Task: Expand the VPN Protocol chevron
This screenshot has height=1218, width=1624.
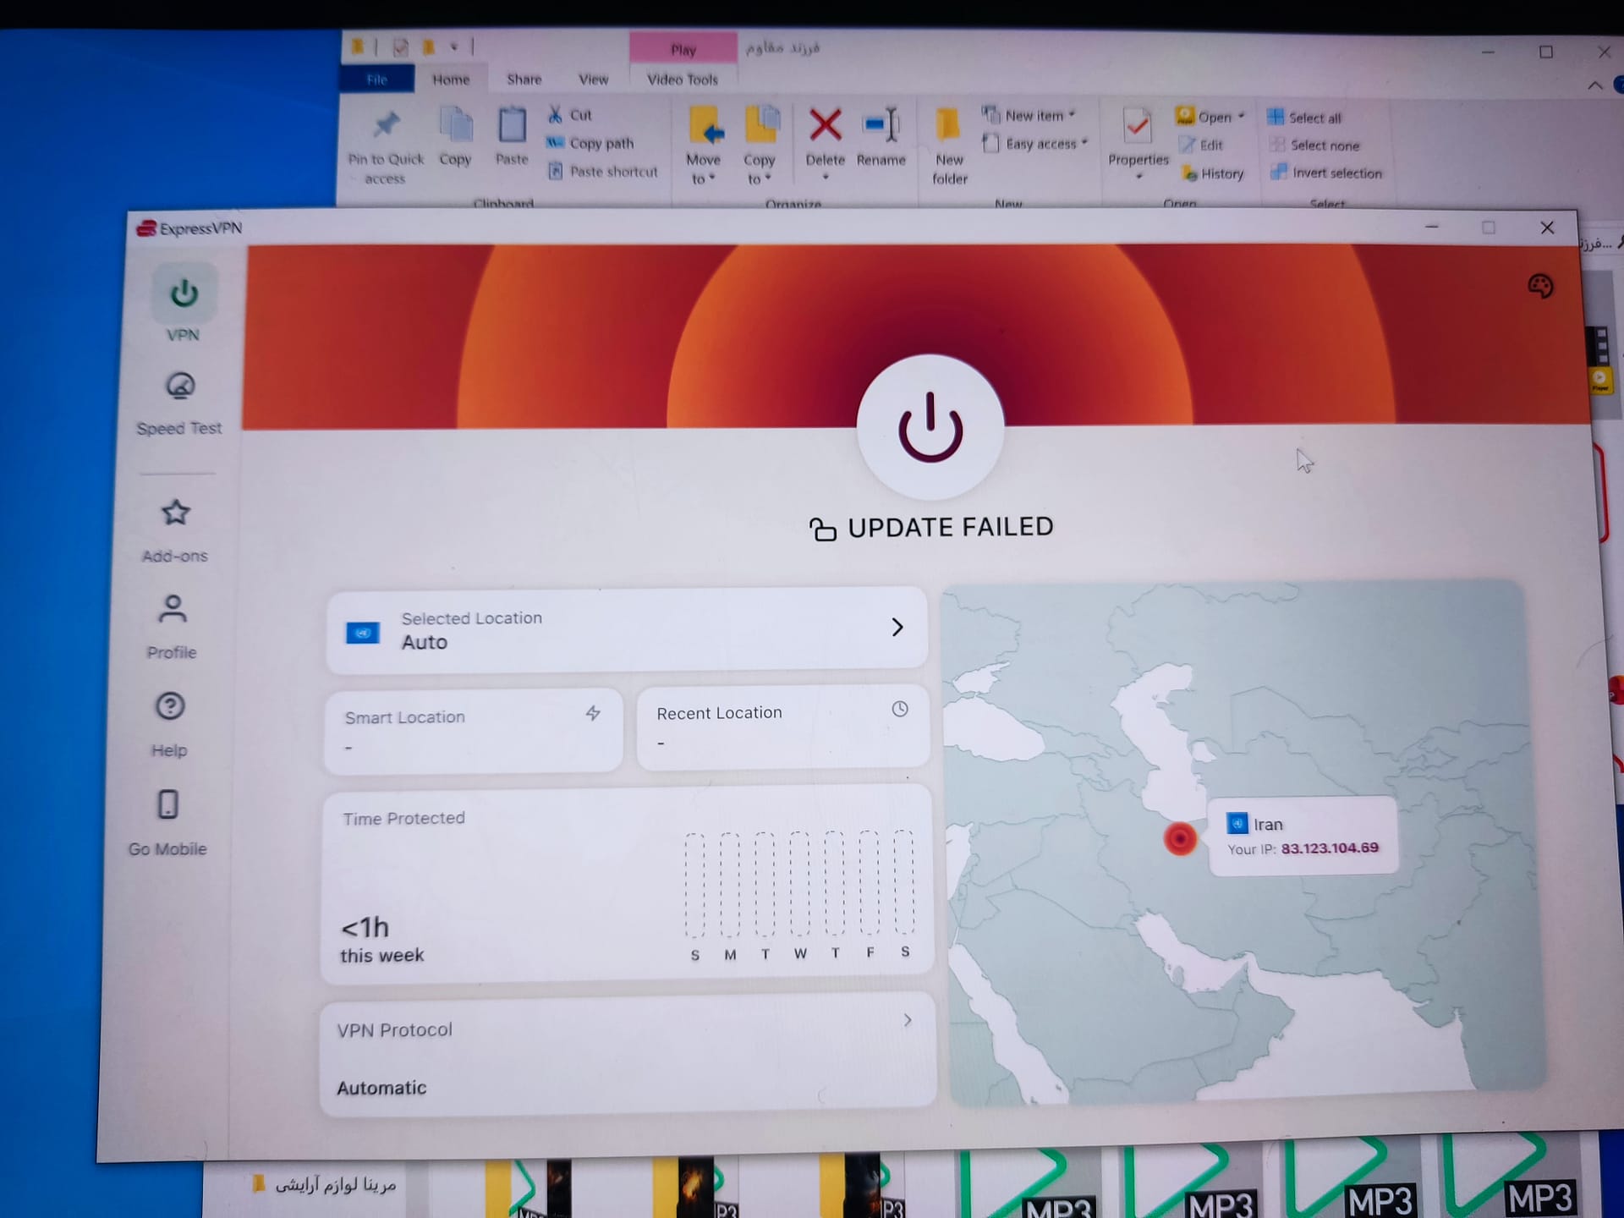Action: click(x=908, y=1020)
